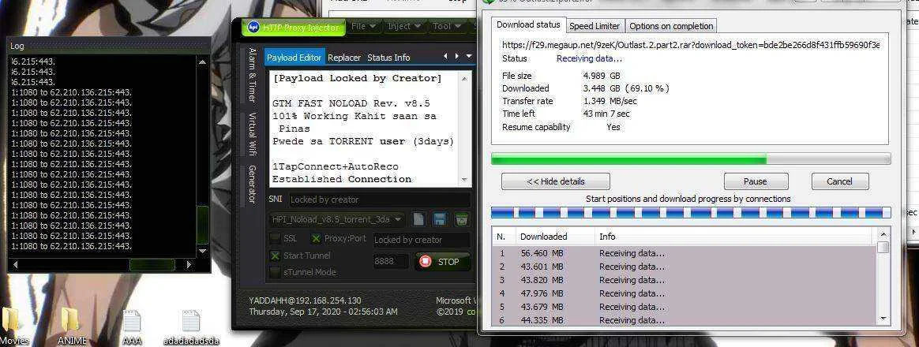
Task: Select connection row 6 with 44.335 MB
Action: 685,319
